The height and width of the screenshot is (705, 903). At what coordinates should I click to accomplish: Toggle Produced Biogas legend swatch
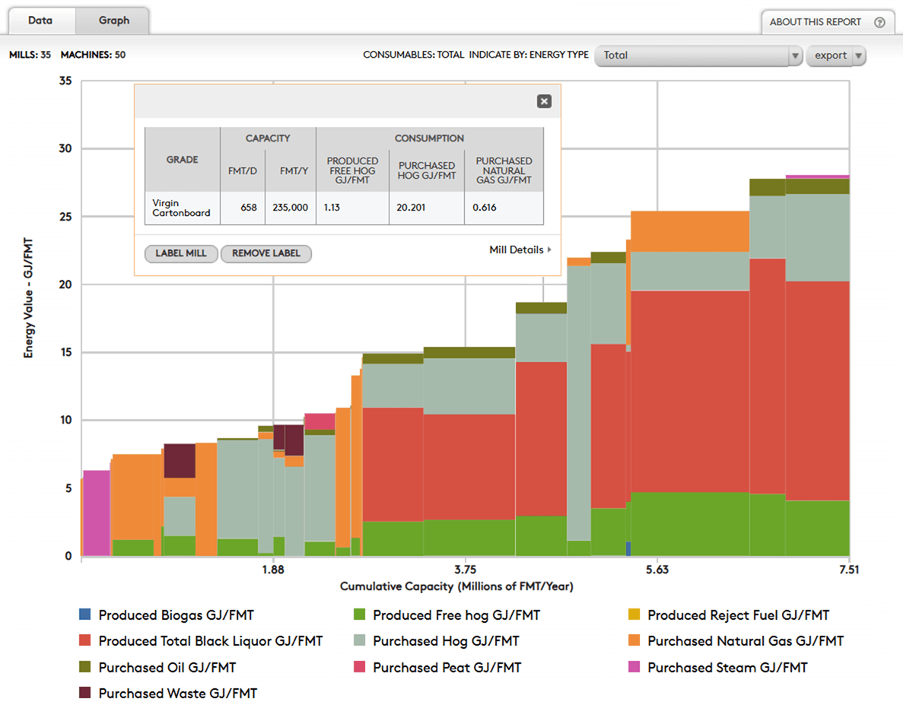85,614
